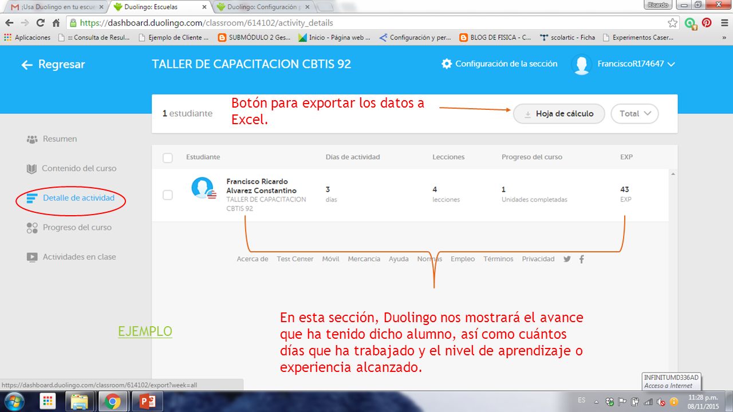The width and height of the screenshot is (733, 412).
Task: Click Chrome forward navigation arrow
Action: point(25,23)
